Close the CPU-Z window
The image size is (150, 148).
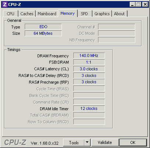click(145, 4)
